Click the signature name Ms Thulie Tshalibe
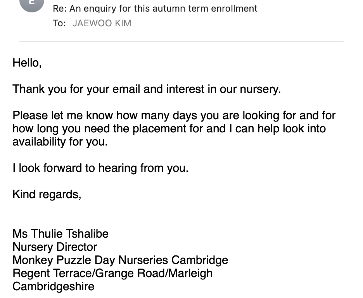The width and height of the screenshot is (363, 298). pos(60,234)
